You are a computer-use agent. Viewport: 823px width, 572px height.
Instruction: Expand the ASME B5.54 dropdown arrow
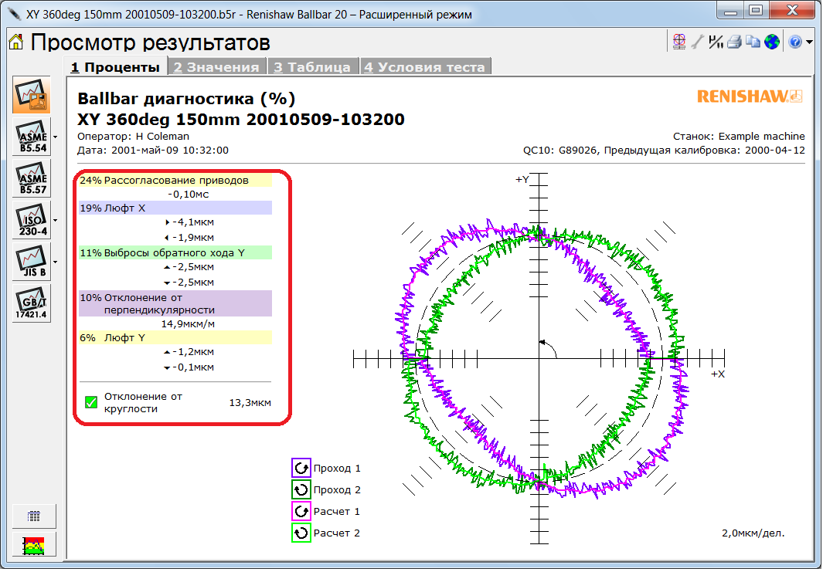[55, 137]
